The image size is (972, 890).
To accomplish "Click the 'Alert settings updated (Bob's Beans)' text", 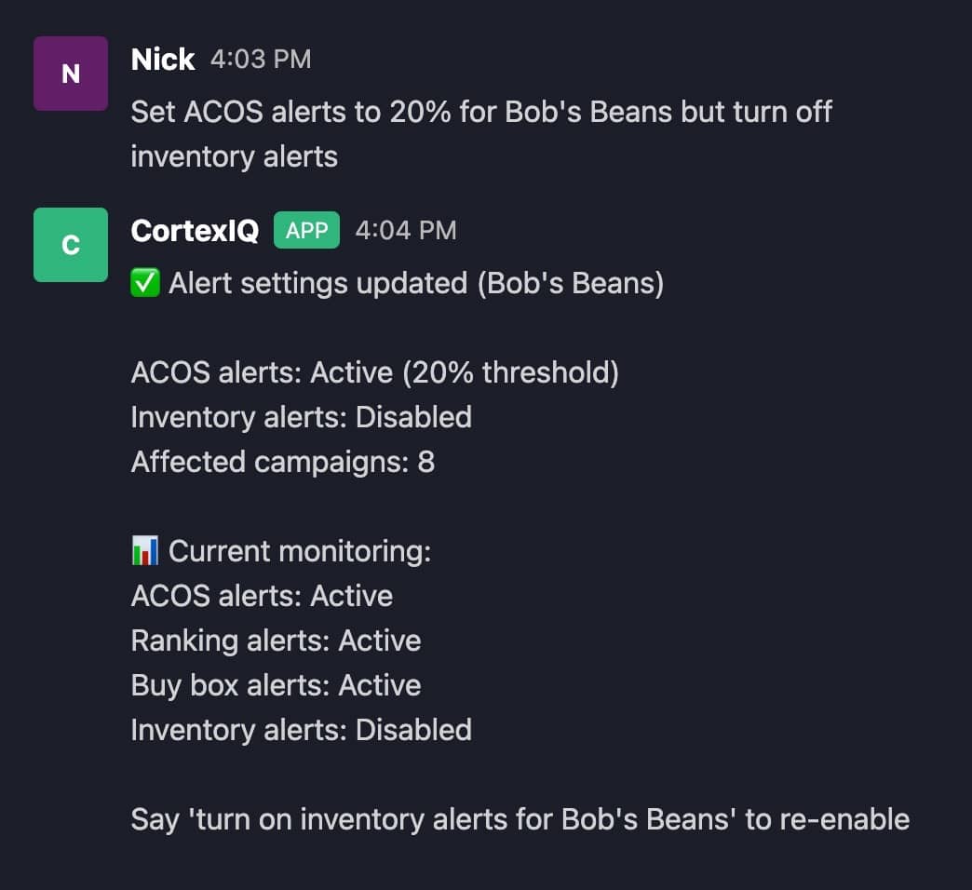I will [x=416, y=283].
